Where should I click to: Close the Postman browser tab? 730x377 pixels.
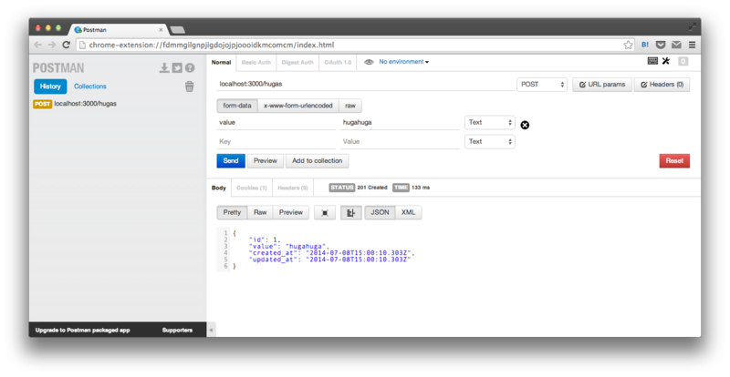[x=162, y=30]
